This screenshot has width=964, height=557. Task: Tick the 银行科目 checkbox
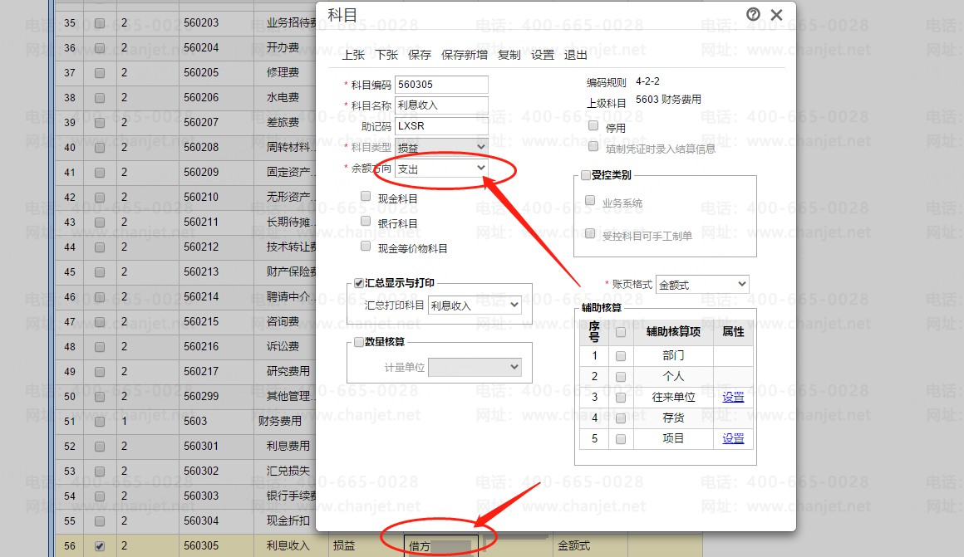coord(366,222)
